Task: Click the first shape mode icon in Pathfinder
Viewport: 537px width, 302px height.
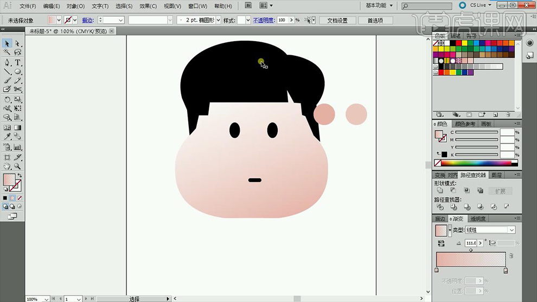Action: (x=439, y=191)
